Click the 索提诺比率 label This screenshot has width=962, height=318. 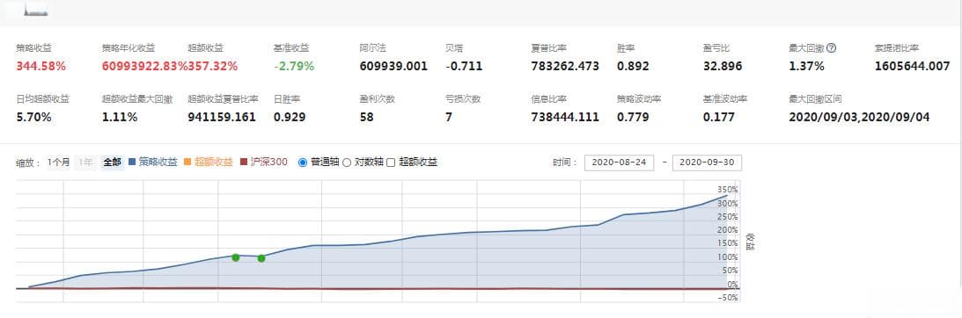[x=897, y=47]
